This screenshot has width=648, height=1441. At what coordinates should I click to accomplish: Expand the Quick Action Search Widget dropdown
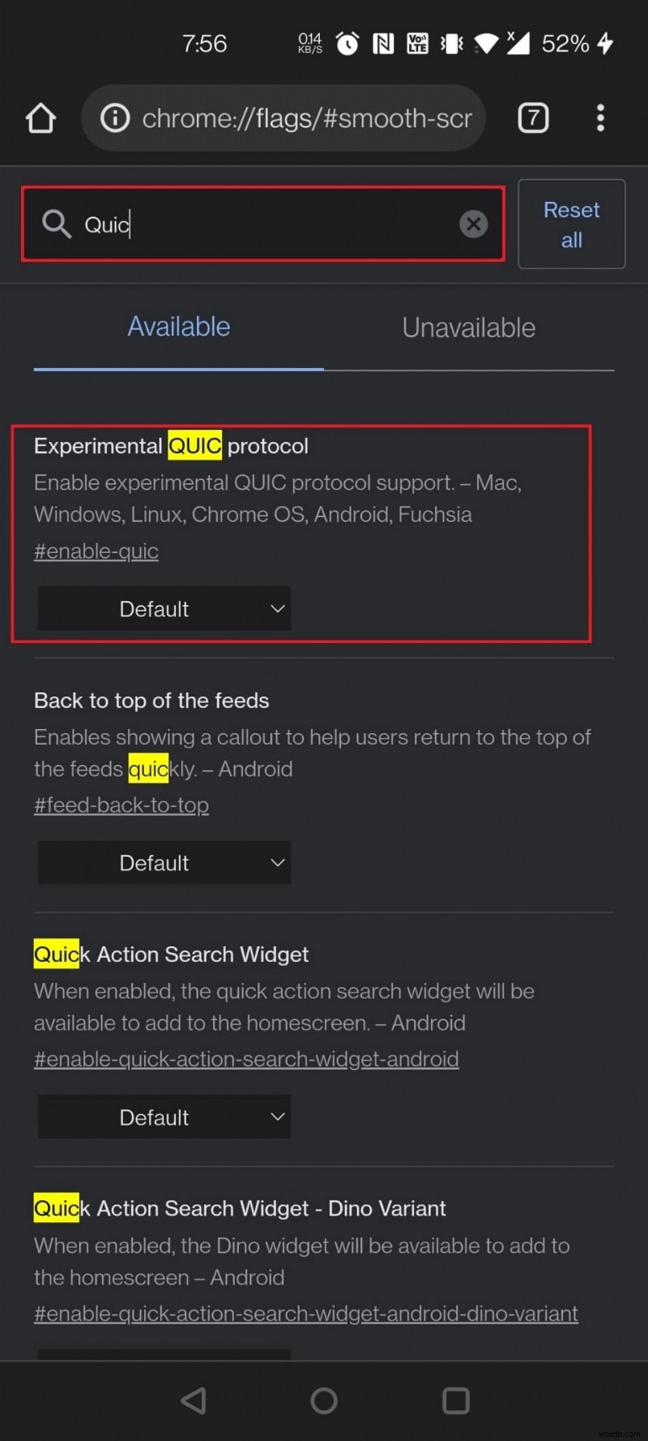tap(164, 1117)
